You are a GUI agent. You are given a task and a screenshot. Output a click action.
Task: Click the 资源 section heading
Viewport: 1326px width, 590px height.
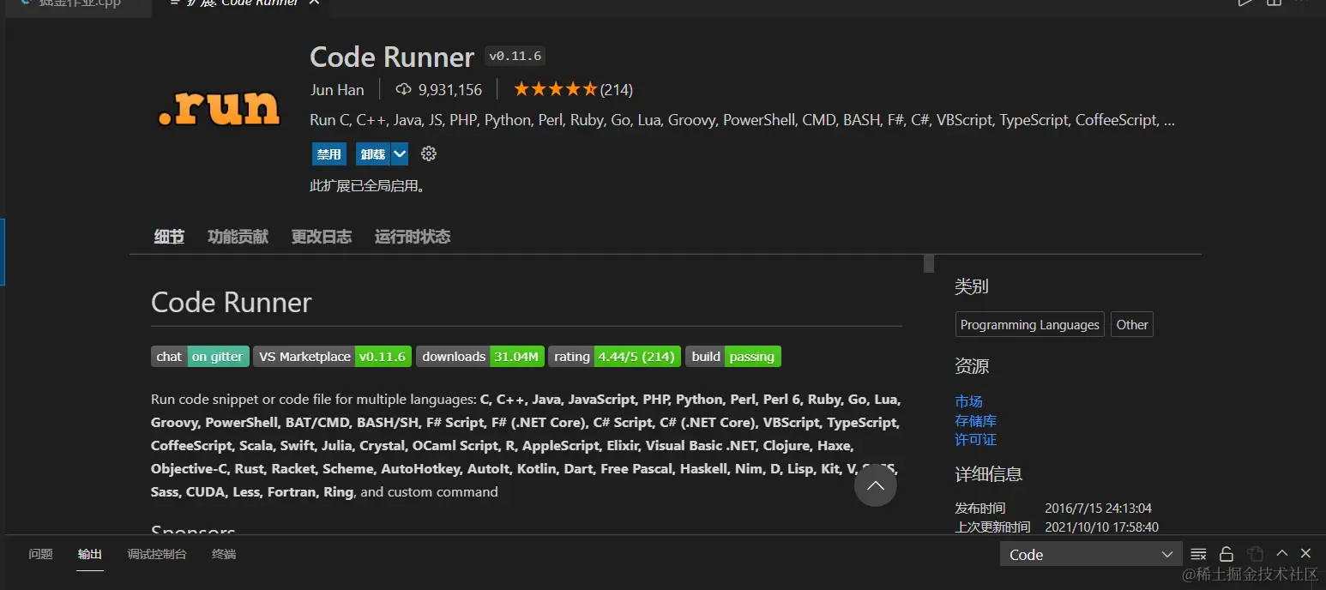972,366
